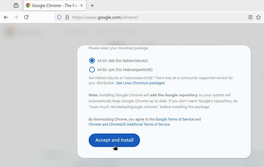Show site security padlock information
The height and width of the screenshot is (167, 264).
[x=67, y=17]
